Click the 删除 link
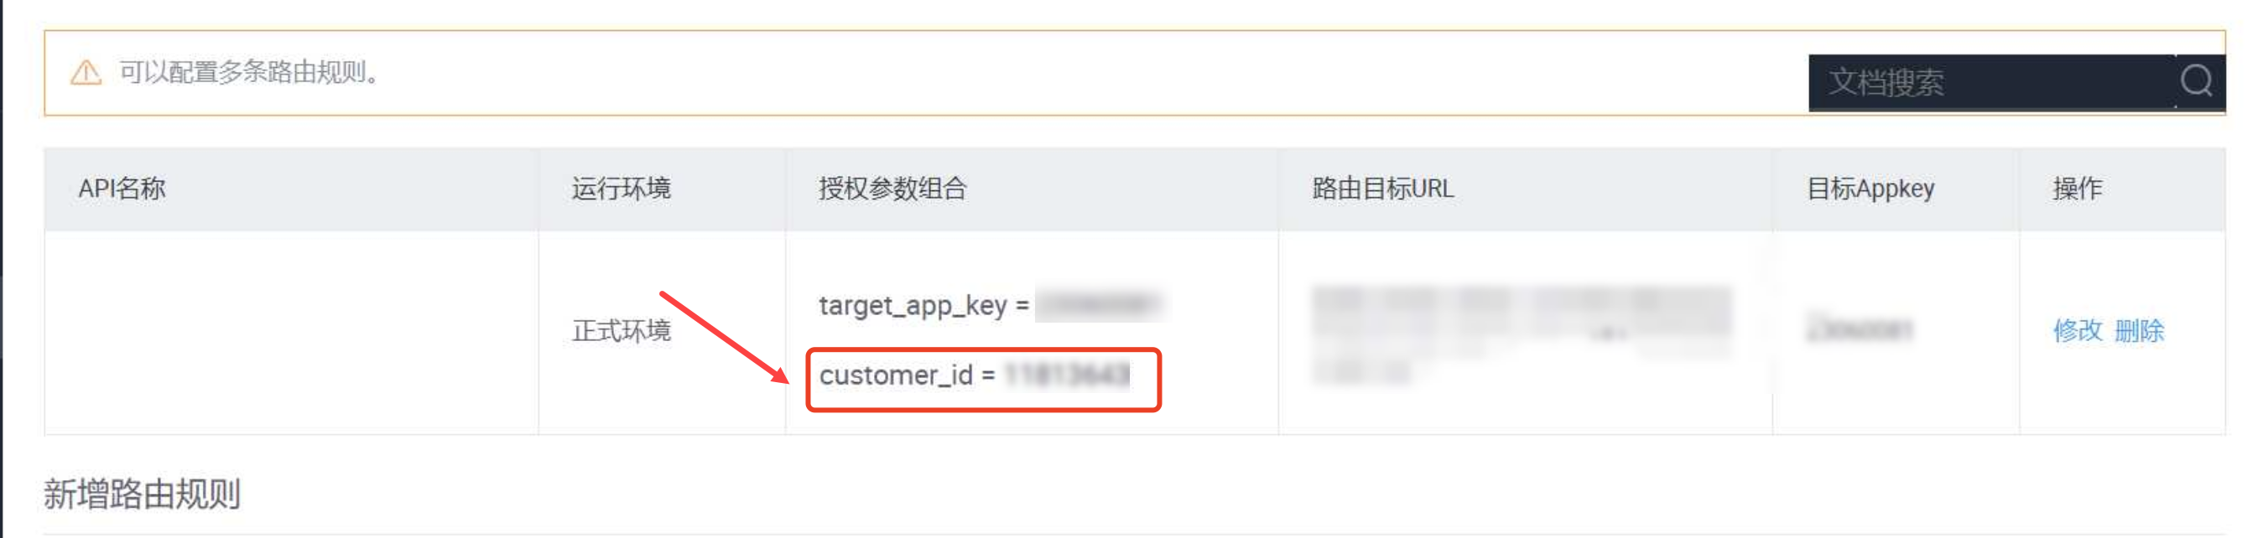The height and width of the screenshot is (538, 2258). (x=2139, y=330)
